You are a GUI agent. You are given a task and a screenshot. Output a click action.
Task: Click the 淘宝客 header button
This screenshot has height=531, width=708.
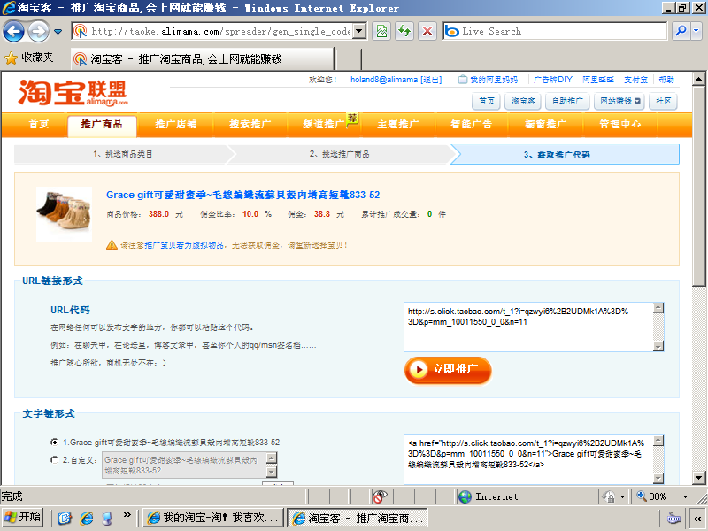tap(523, 101)
